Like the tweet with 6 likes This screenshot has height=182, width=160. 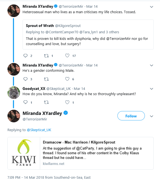67,79
